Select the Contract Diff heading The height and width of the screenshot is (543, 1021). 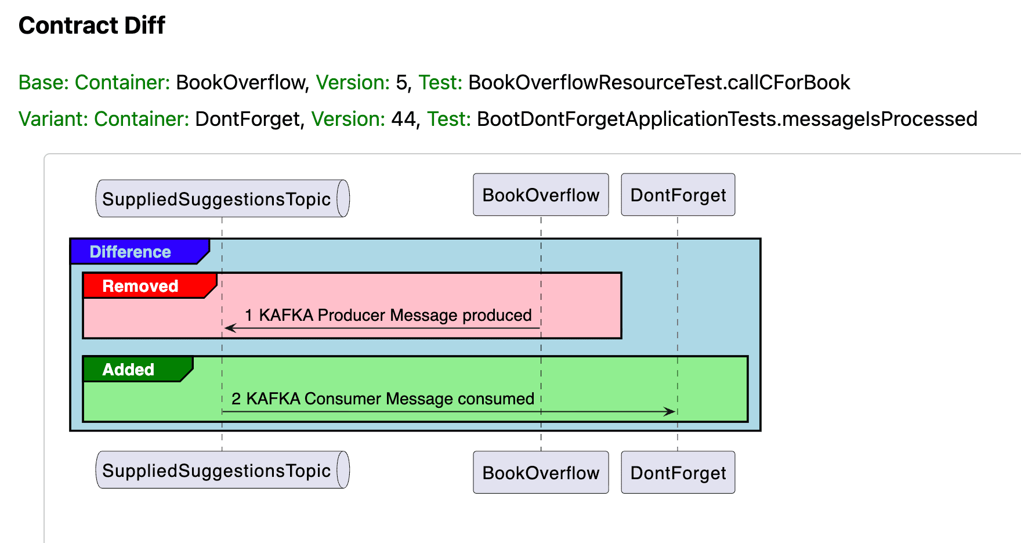click(92, 25)
